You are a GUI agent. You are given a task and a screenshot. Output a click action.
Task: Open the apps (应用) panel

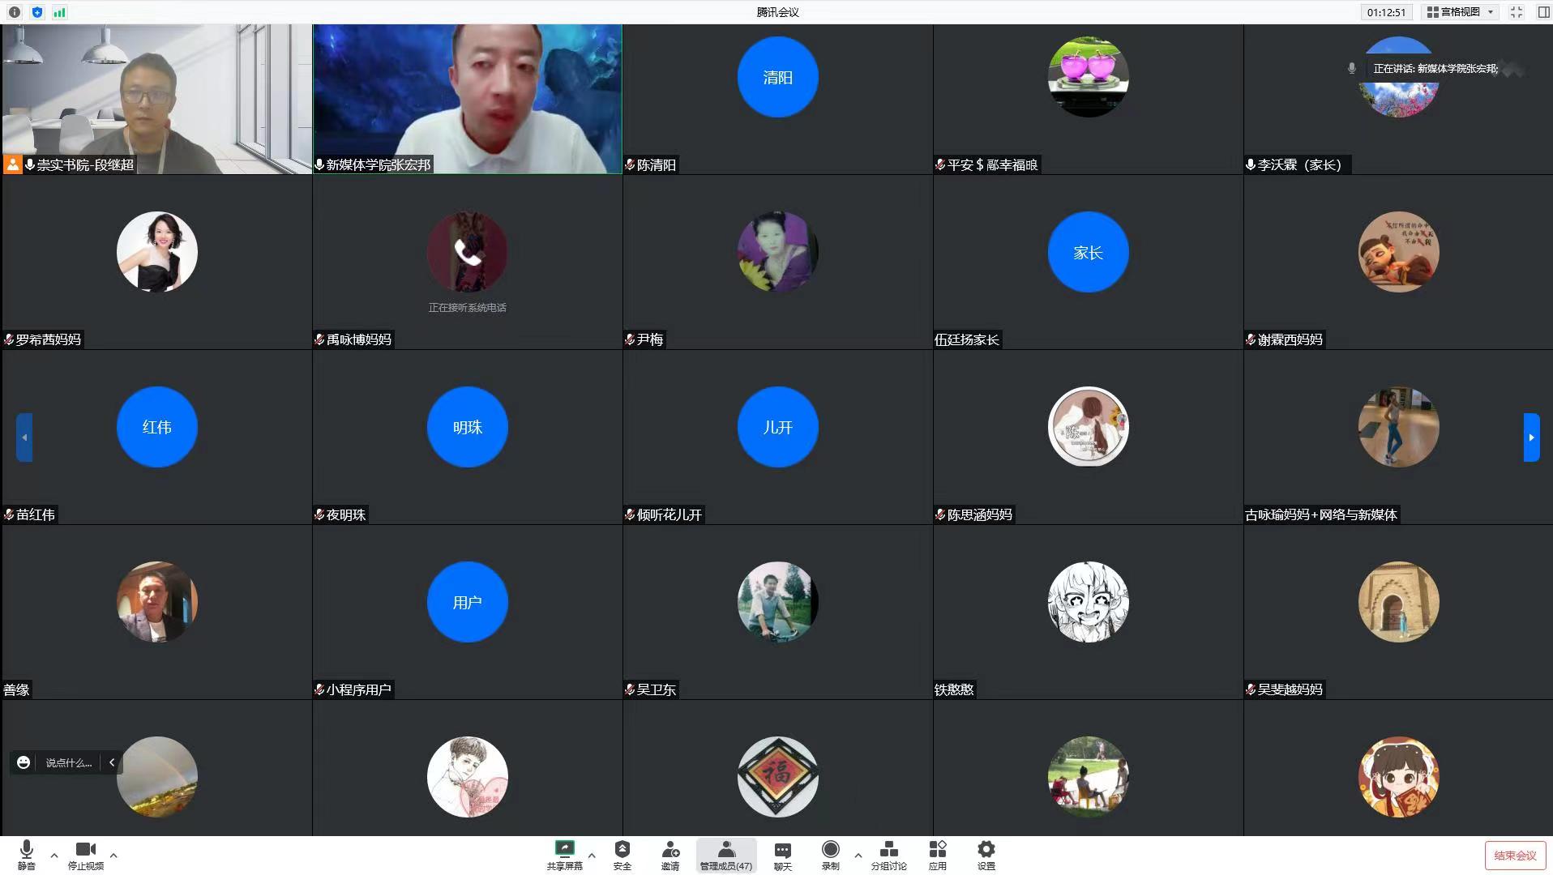(x=938, y=855)
